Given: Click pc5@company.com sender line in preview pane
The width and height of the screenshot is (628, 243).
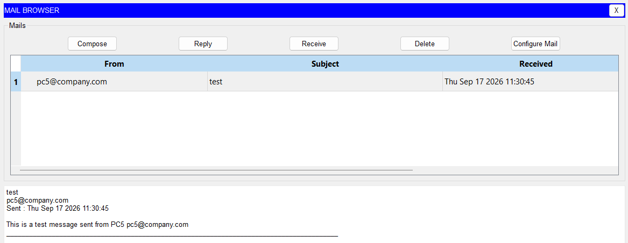Looking at the screenshot, I should (37, 201).
